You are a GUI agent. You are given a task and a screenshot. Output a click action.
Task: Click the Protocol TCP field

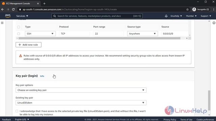click(x=74, y=34)
